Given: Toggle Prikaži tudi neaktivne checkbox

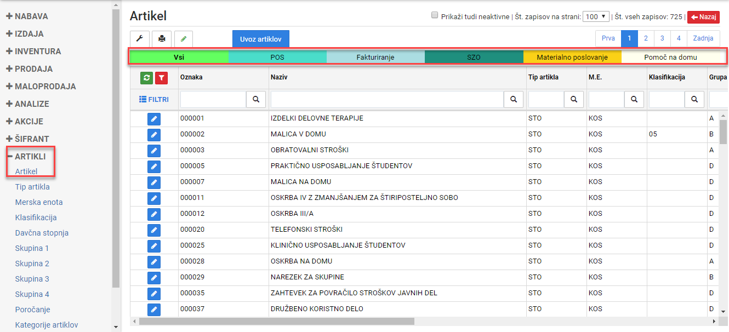Looking at the screenshot, I should click(435, 16).
